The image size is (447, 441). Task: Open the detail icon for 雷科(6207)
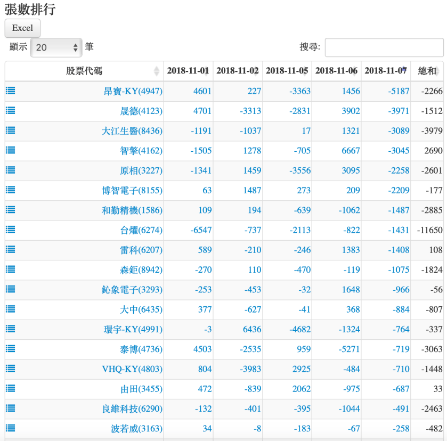coord(10,250)
